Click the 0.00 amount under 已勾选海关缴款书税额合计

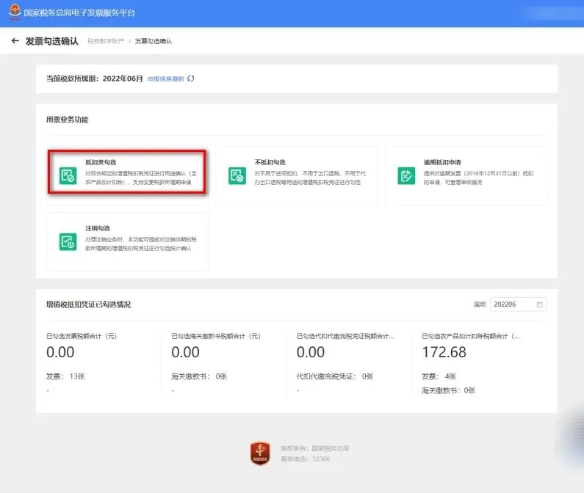tap(185, 352)
